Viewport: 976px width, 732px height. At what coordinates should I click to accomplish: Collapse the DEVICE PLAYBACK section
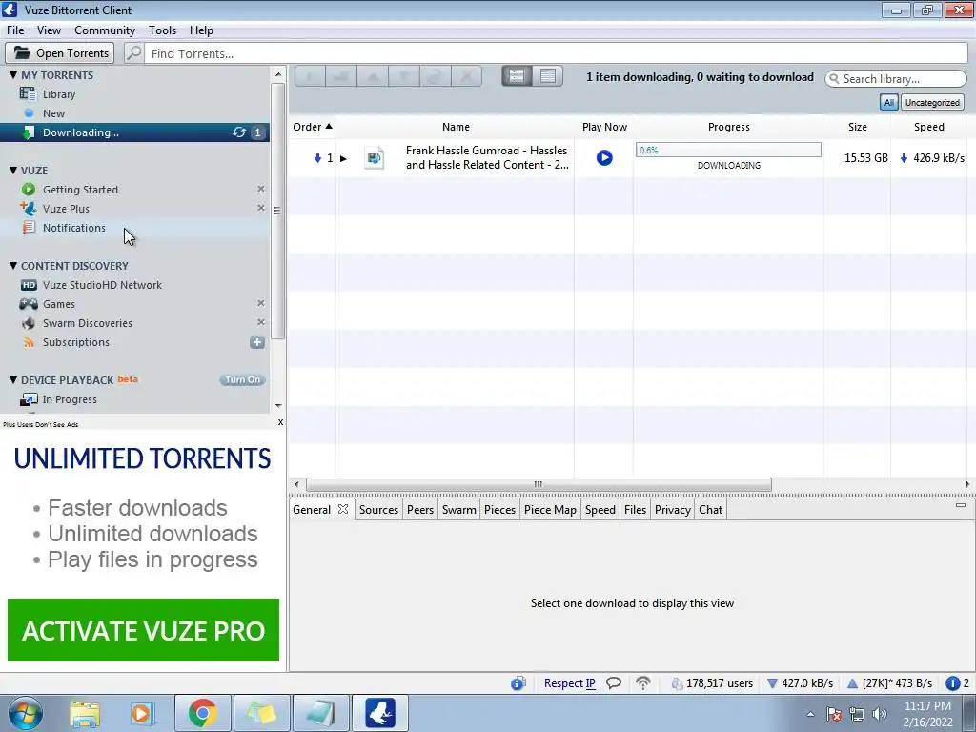pyautogui.click(x=13, y=379)
